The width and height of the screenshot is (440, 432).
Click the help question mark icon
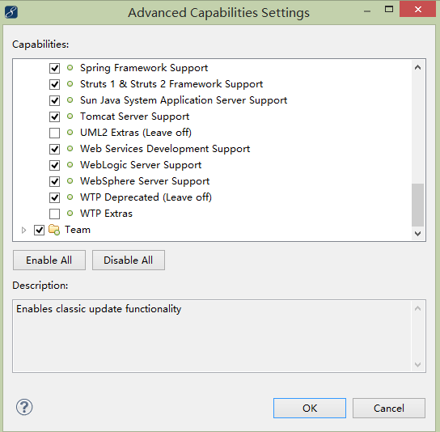24,407
